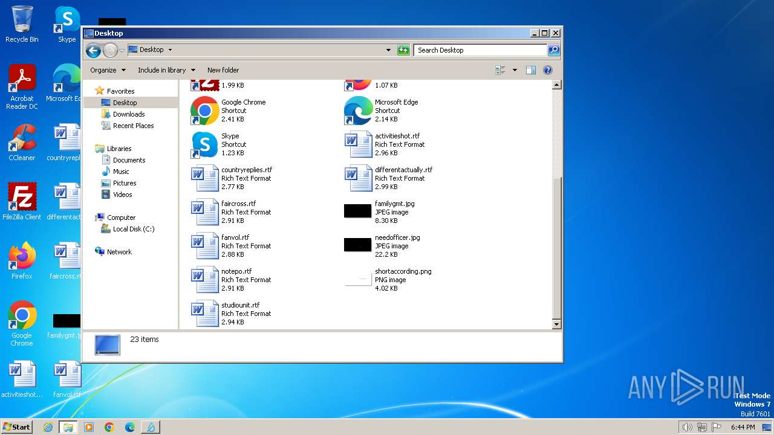This screenshot has width=774, height=435.
Task: Select differentactually.rtf in the file list
Action: 388,178
